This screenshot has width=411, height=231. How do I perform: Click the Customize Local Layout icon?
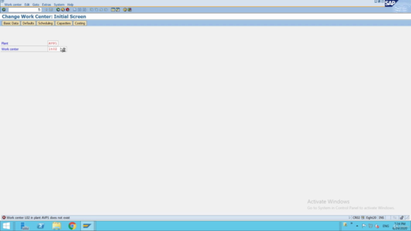tap(130, 10)
